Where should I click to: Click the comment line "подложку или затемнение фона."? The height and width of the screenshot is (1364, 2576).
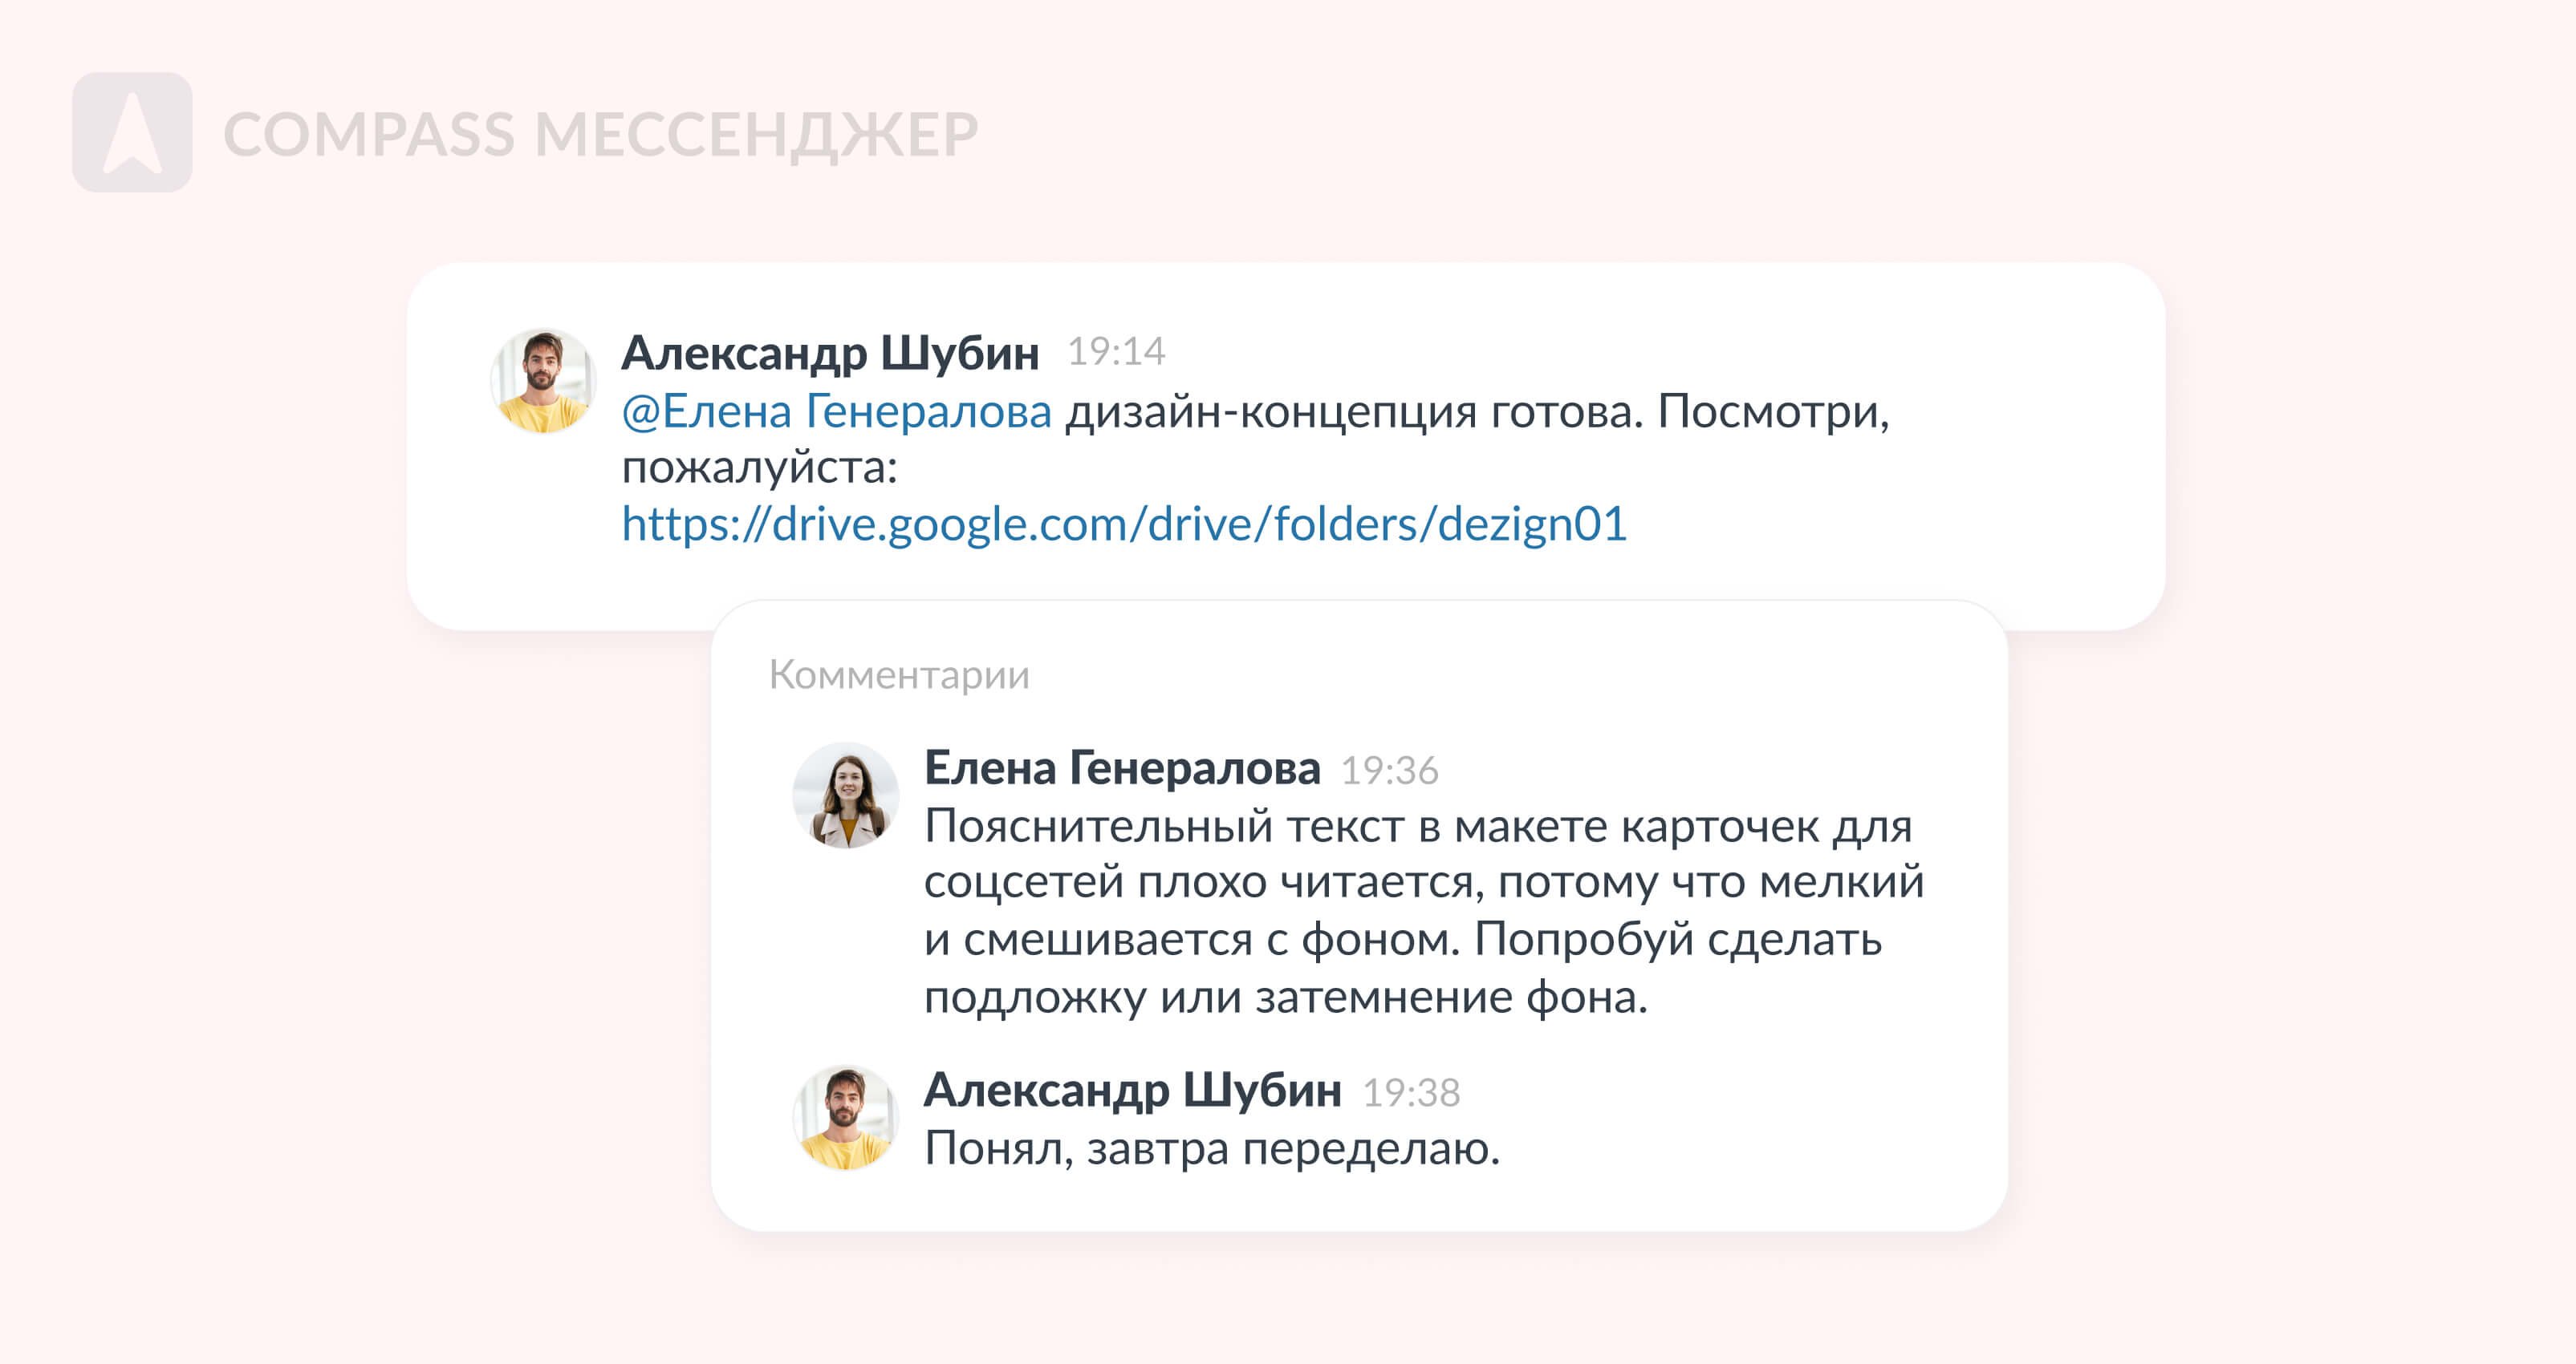1285,998
